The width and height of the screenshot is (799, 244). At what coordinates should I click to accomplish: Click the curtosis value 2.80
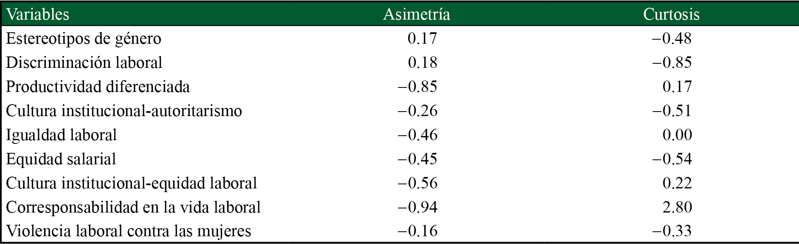tap(677, 207)
